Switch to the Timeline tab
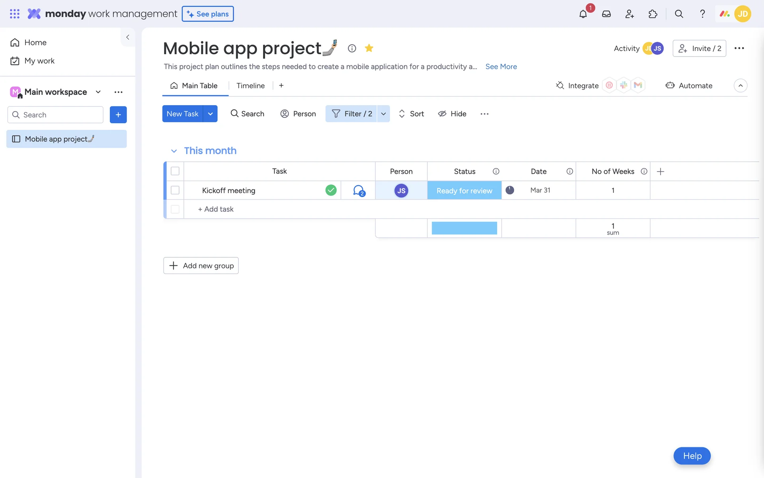Viewport: 764px width, 478px height. point(250,86)
